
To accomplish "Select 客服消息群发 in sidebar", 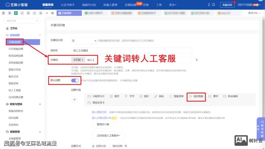I will tap(16, 111).
